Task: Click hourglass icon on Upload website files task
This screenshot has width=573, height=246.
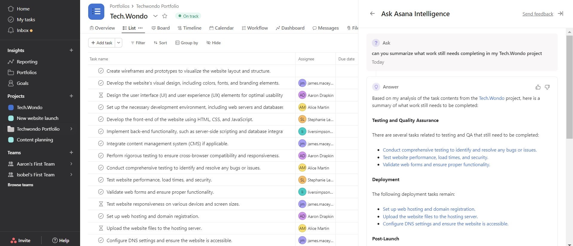Action: (x=101, y=228)
